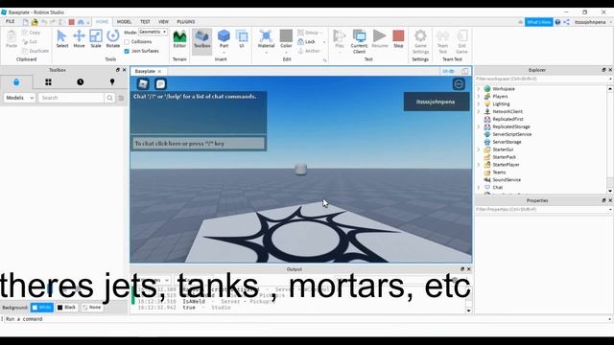Activate the Scale tool

click(x=96, y=38)
